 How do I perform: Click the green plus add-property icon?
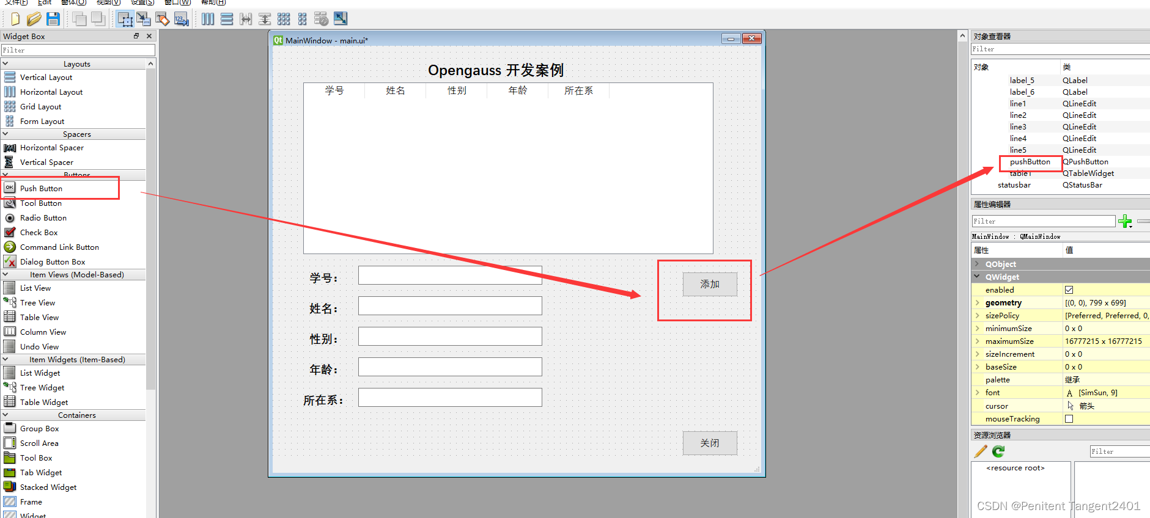(x=1125, y=221)
